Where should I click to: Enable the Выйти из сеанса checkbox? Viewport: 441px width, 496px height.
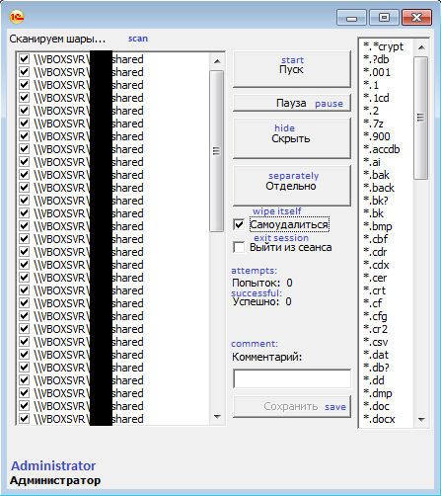[239, 247]
